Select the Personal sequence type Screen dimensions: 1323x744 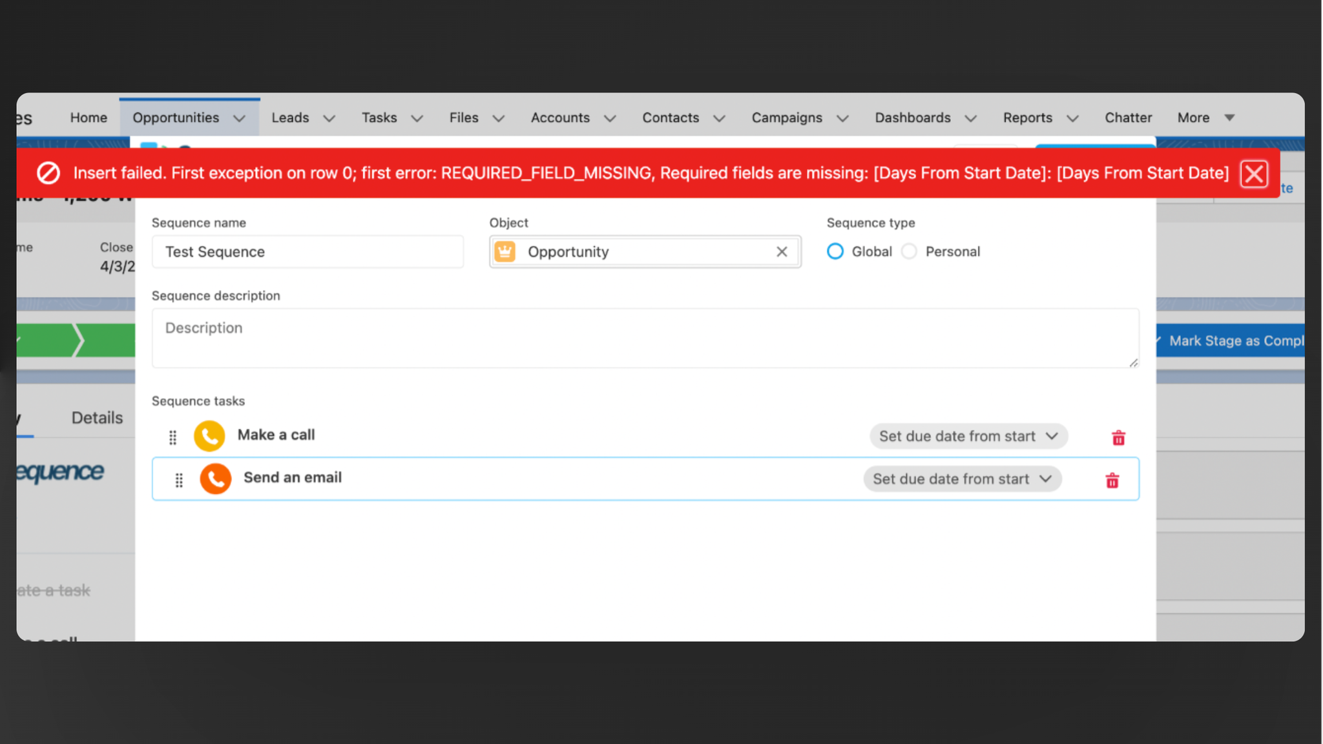(x=909, y=251)
